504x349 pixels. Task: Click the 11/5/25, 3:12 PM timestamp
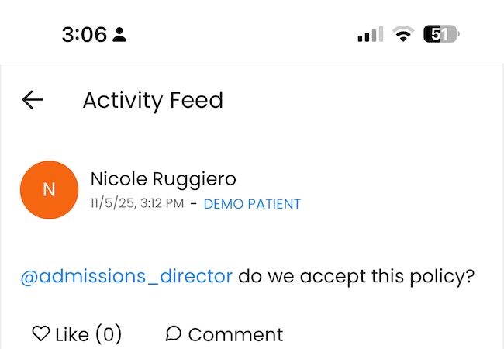(136, 205)
